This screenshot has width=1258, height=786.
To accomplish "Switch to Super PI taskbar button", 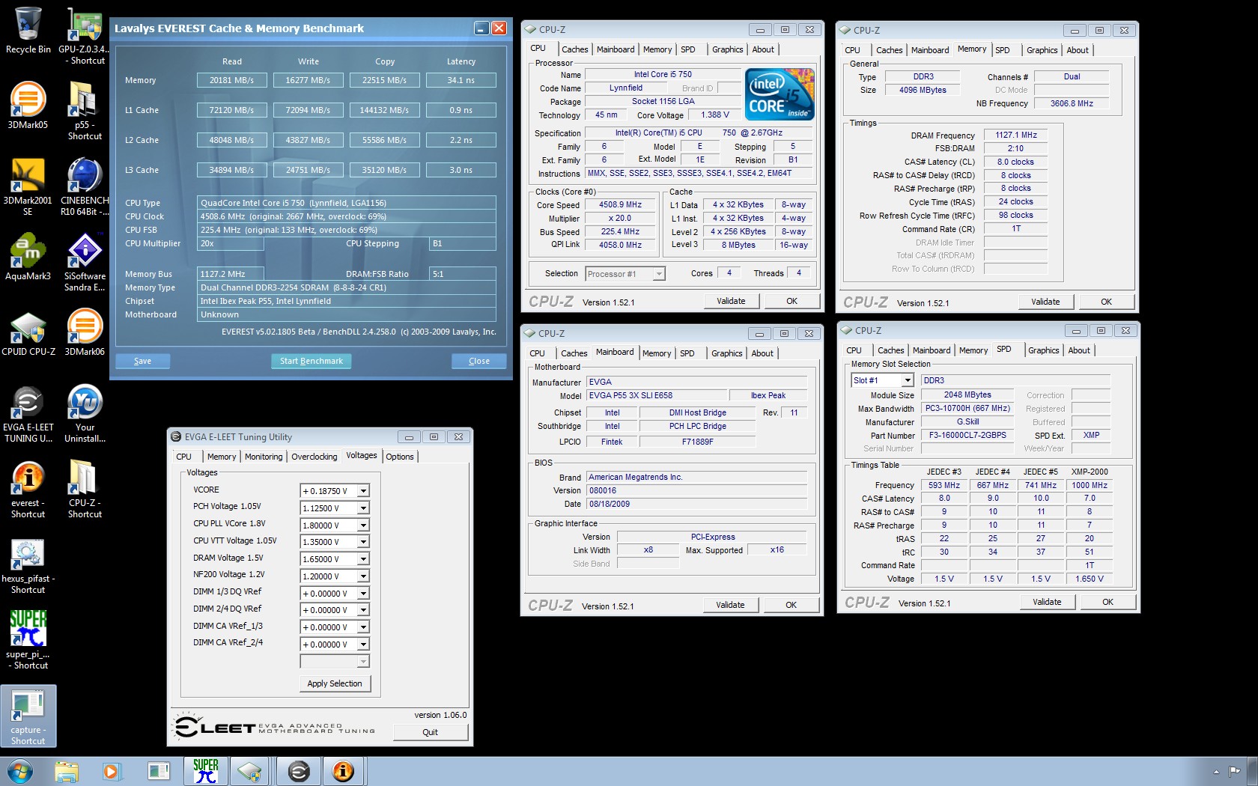I will 206,771.
